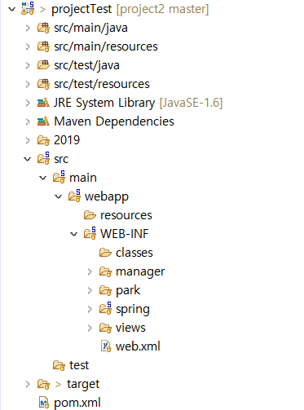Image resolution: width=304 pixels, height=410 pixels.
Task: Expand the manager folder
Action: [90, 271]
